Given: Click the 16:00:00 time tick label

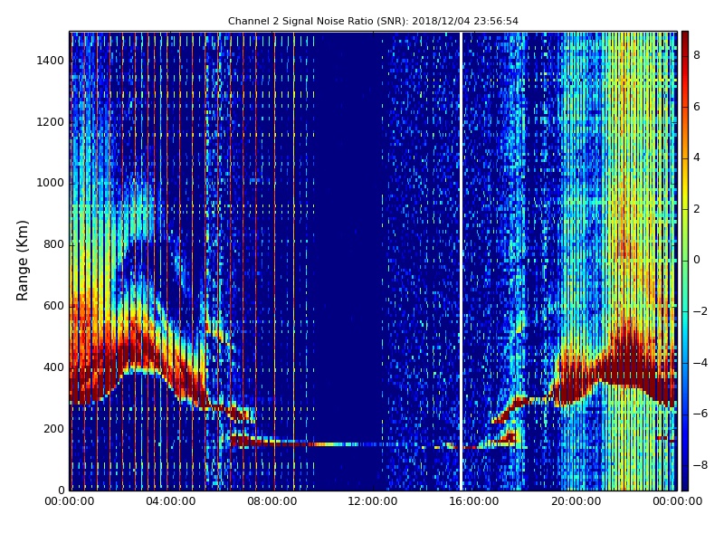Looking at the screenshot, I should (474, 501).
